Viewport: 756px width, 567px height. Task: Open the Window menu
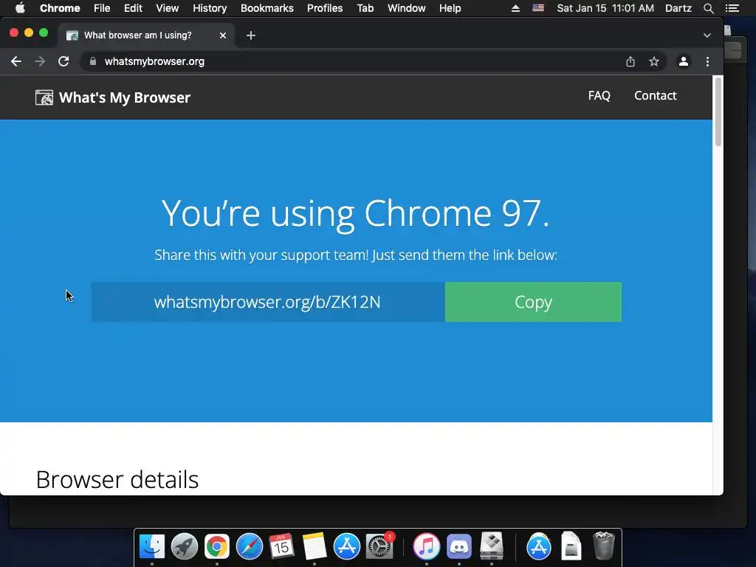click(407, 8)
